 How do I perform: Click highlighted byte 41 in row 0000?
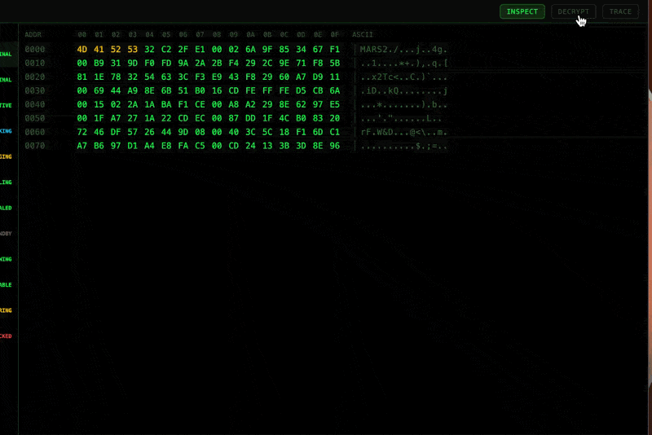(x=99, y=50)
